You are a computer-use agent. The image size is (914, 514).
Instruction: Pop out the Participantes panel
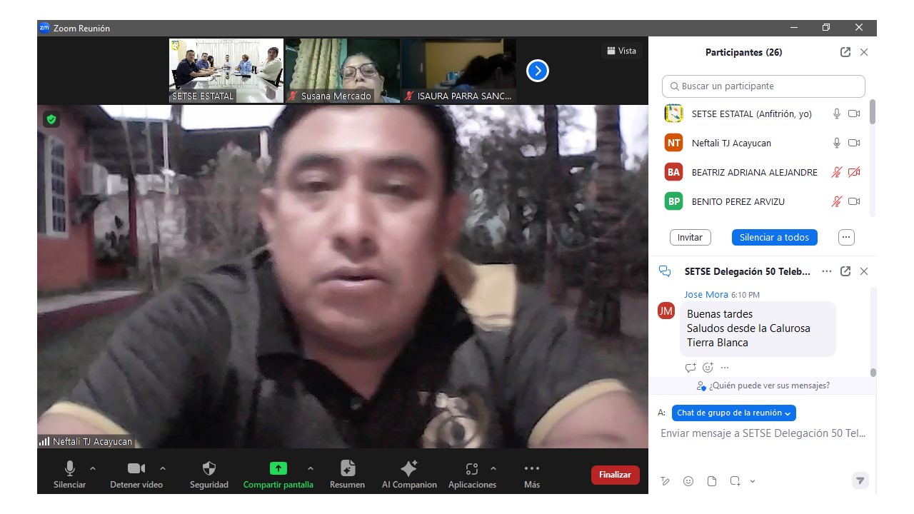[845, 52]
